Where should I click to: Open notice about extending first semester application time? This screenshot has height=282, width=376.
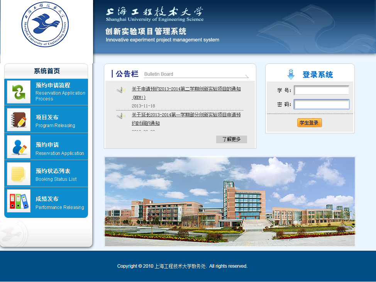186,115
